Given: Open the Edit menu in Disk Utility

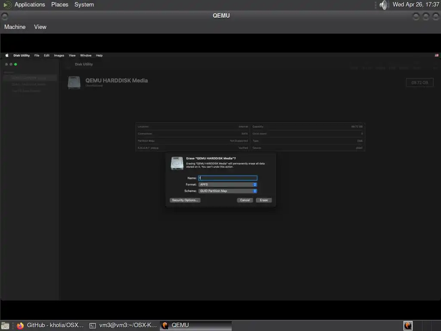Looking at the screenshot, I should 47,56.
